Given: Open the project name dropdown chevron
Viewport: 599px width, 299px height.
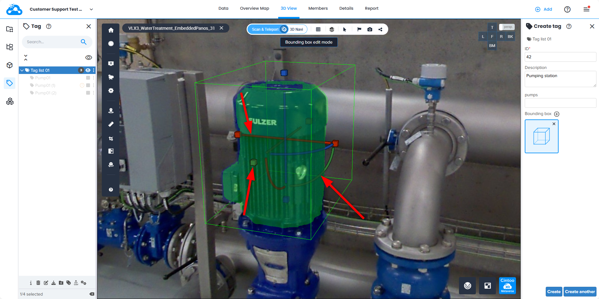Looking at the screenshot, I should [91, 9].
